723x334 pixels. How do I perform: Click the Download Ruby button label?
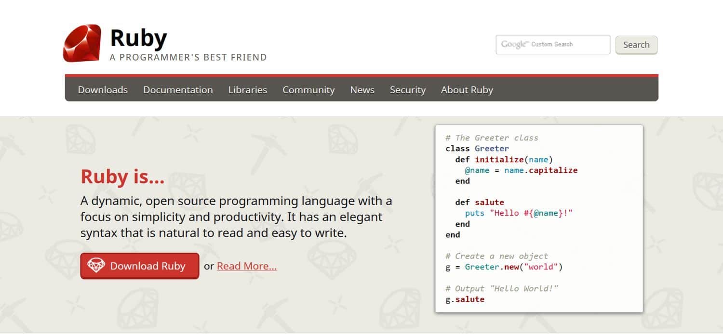tap(147, 266)
